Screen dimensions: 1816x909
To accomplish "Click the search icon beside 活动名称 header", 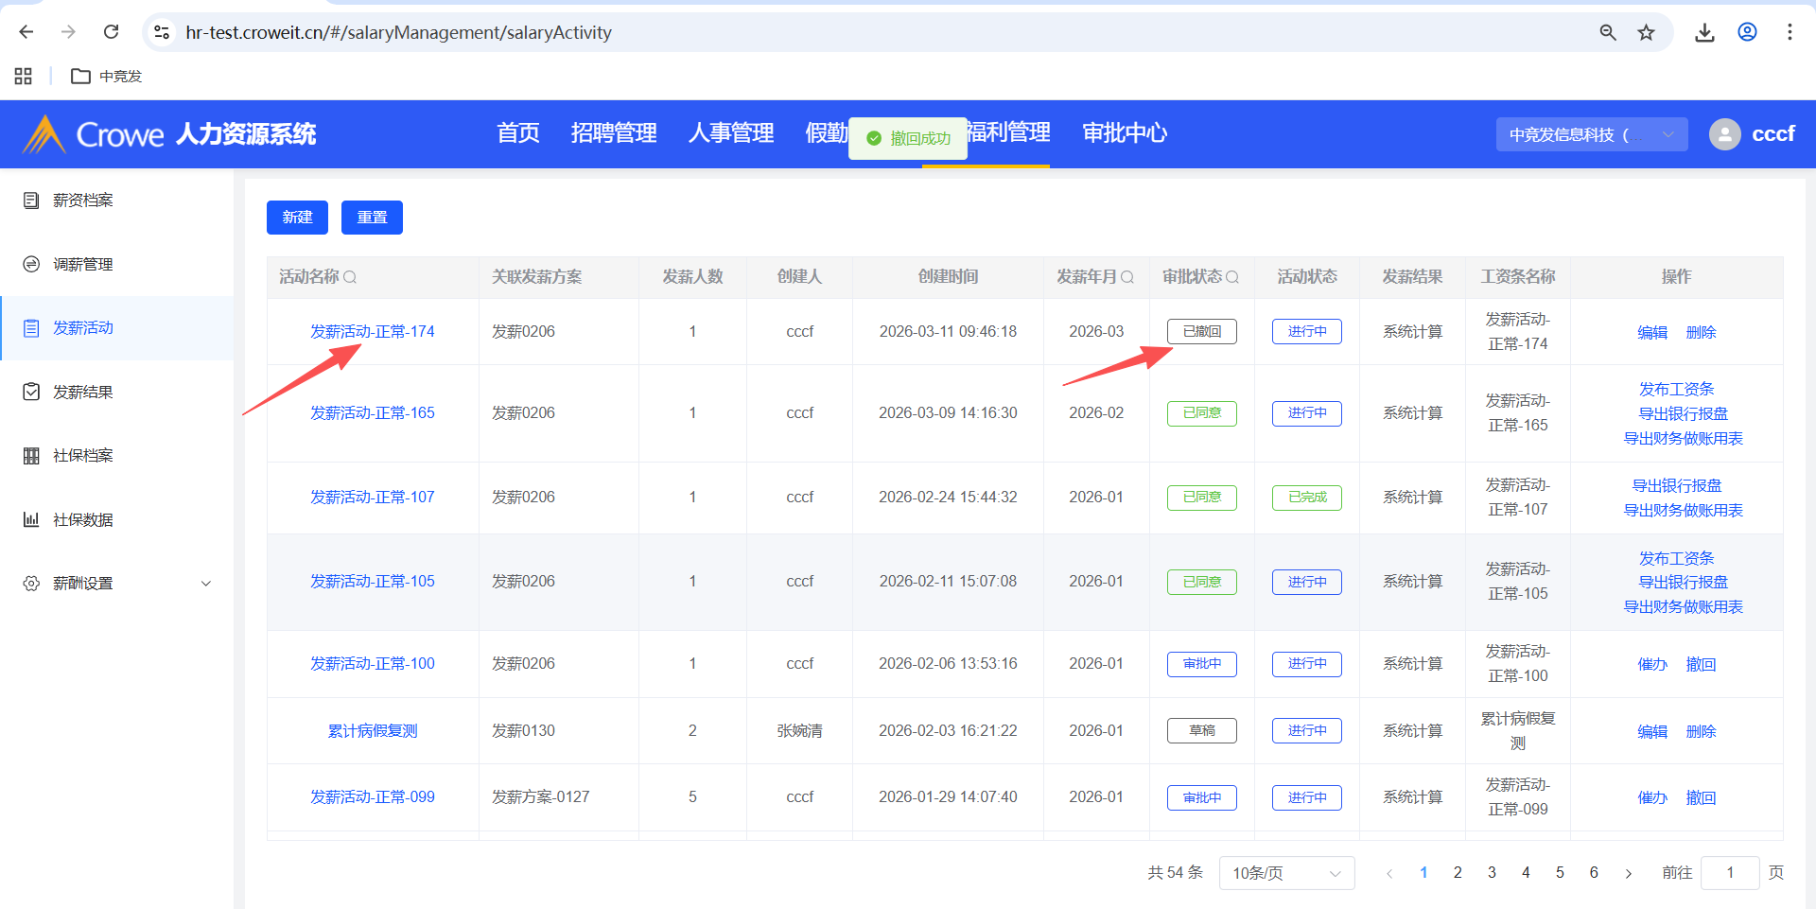I will coord(350,277).
